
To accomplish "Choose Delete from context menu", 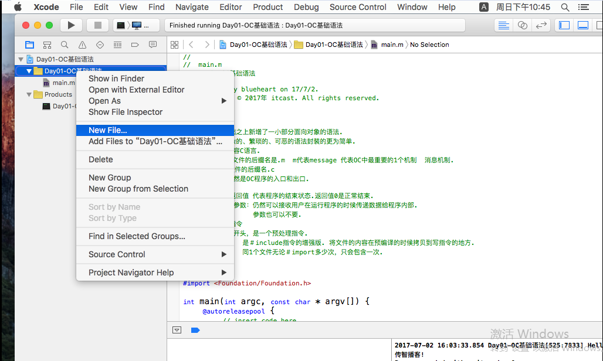I will coord(155,159).
